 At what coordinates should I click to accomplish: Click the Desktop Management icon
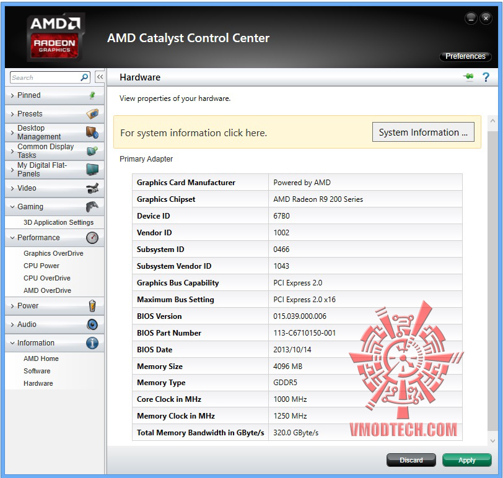[92, 133]
